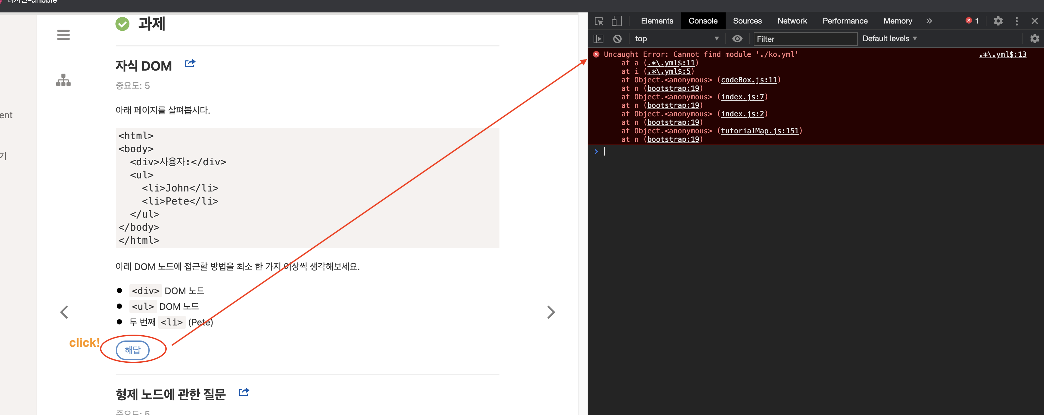Open DevTools settings gear icon
Image resolution: width=1044 pixels, height=415 pixels.
(x=998, y=21)
